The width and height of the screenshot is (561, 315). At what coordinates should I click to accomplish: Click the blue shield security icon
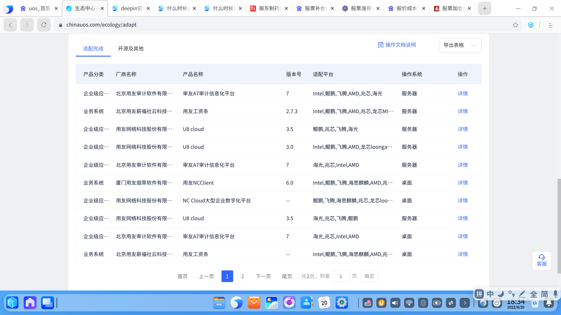pyautogui.click(x=531, y=25)
